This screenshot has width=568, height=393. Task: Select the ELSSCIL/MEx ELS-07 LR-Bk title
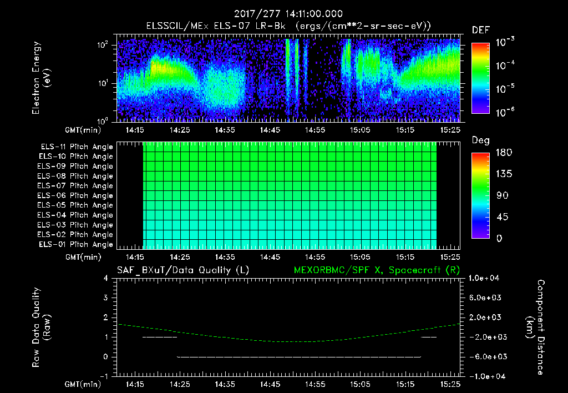(x=216, y=26)
